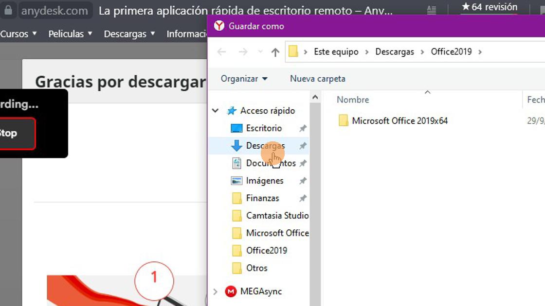Click the '64 revisión' rating badge
The image size is (545, 306).
point(490,7)
